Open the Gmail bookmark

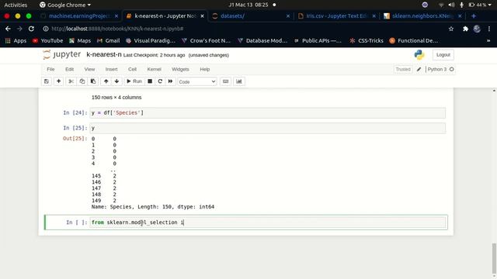[x=109, y=40]
